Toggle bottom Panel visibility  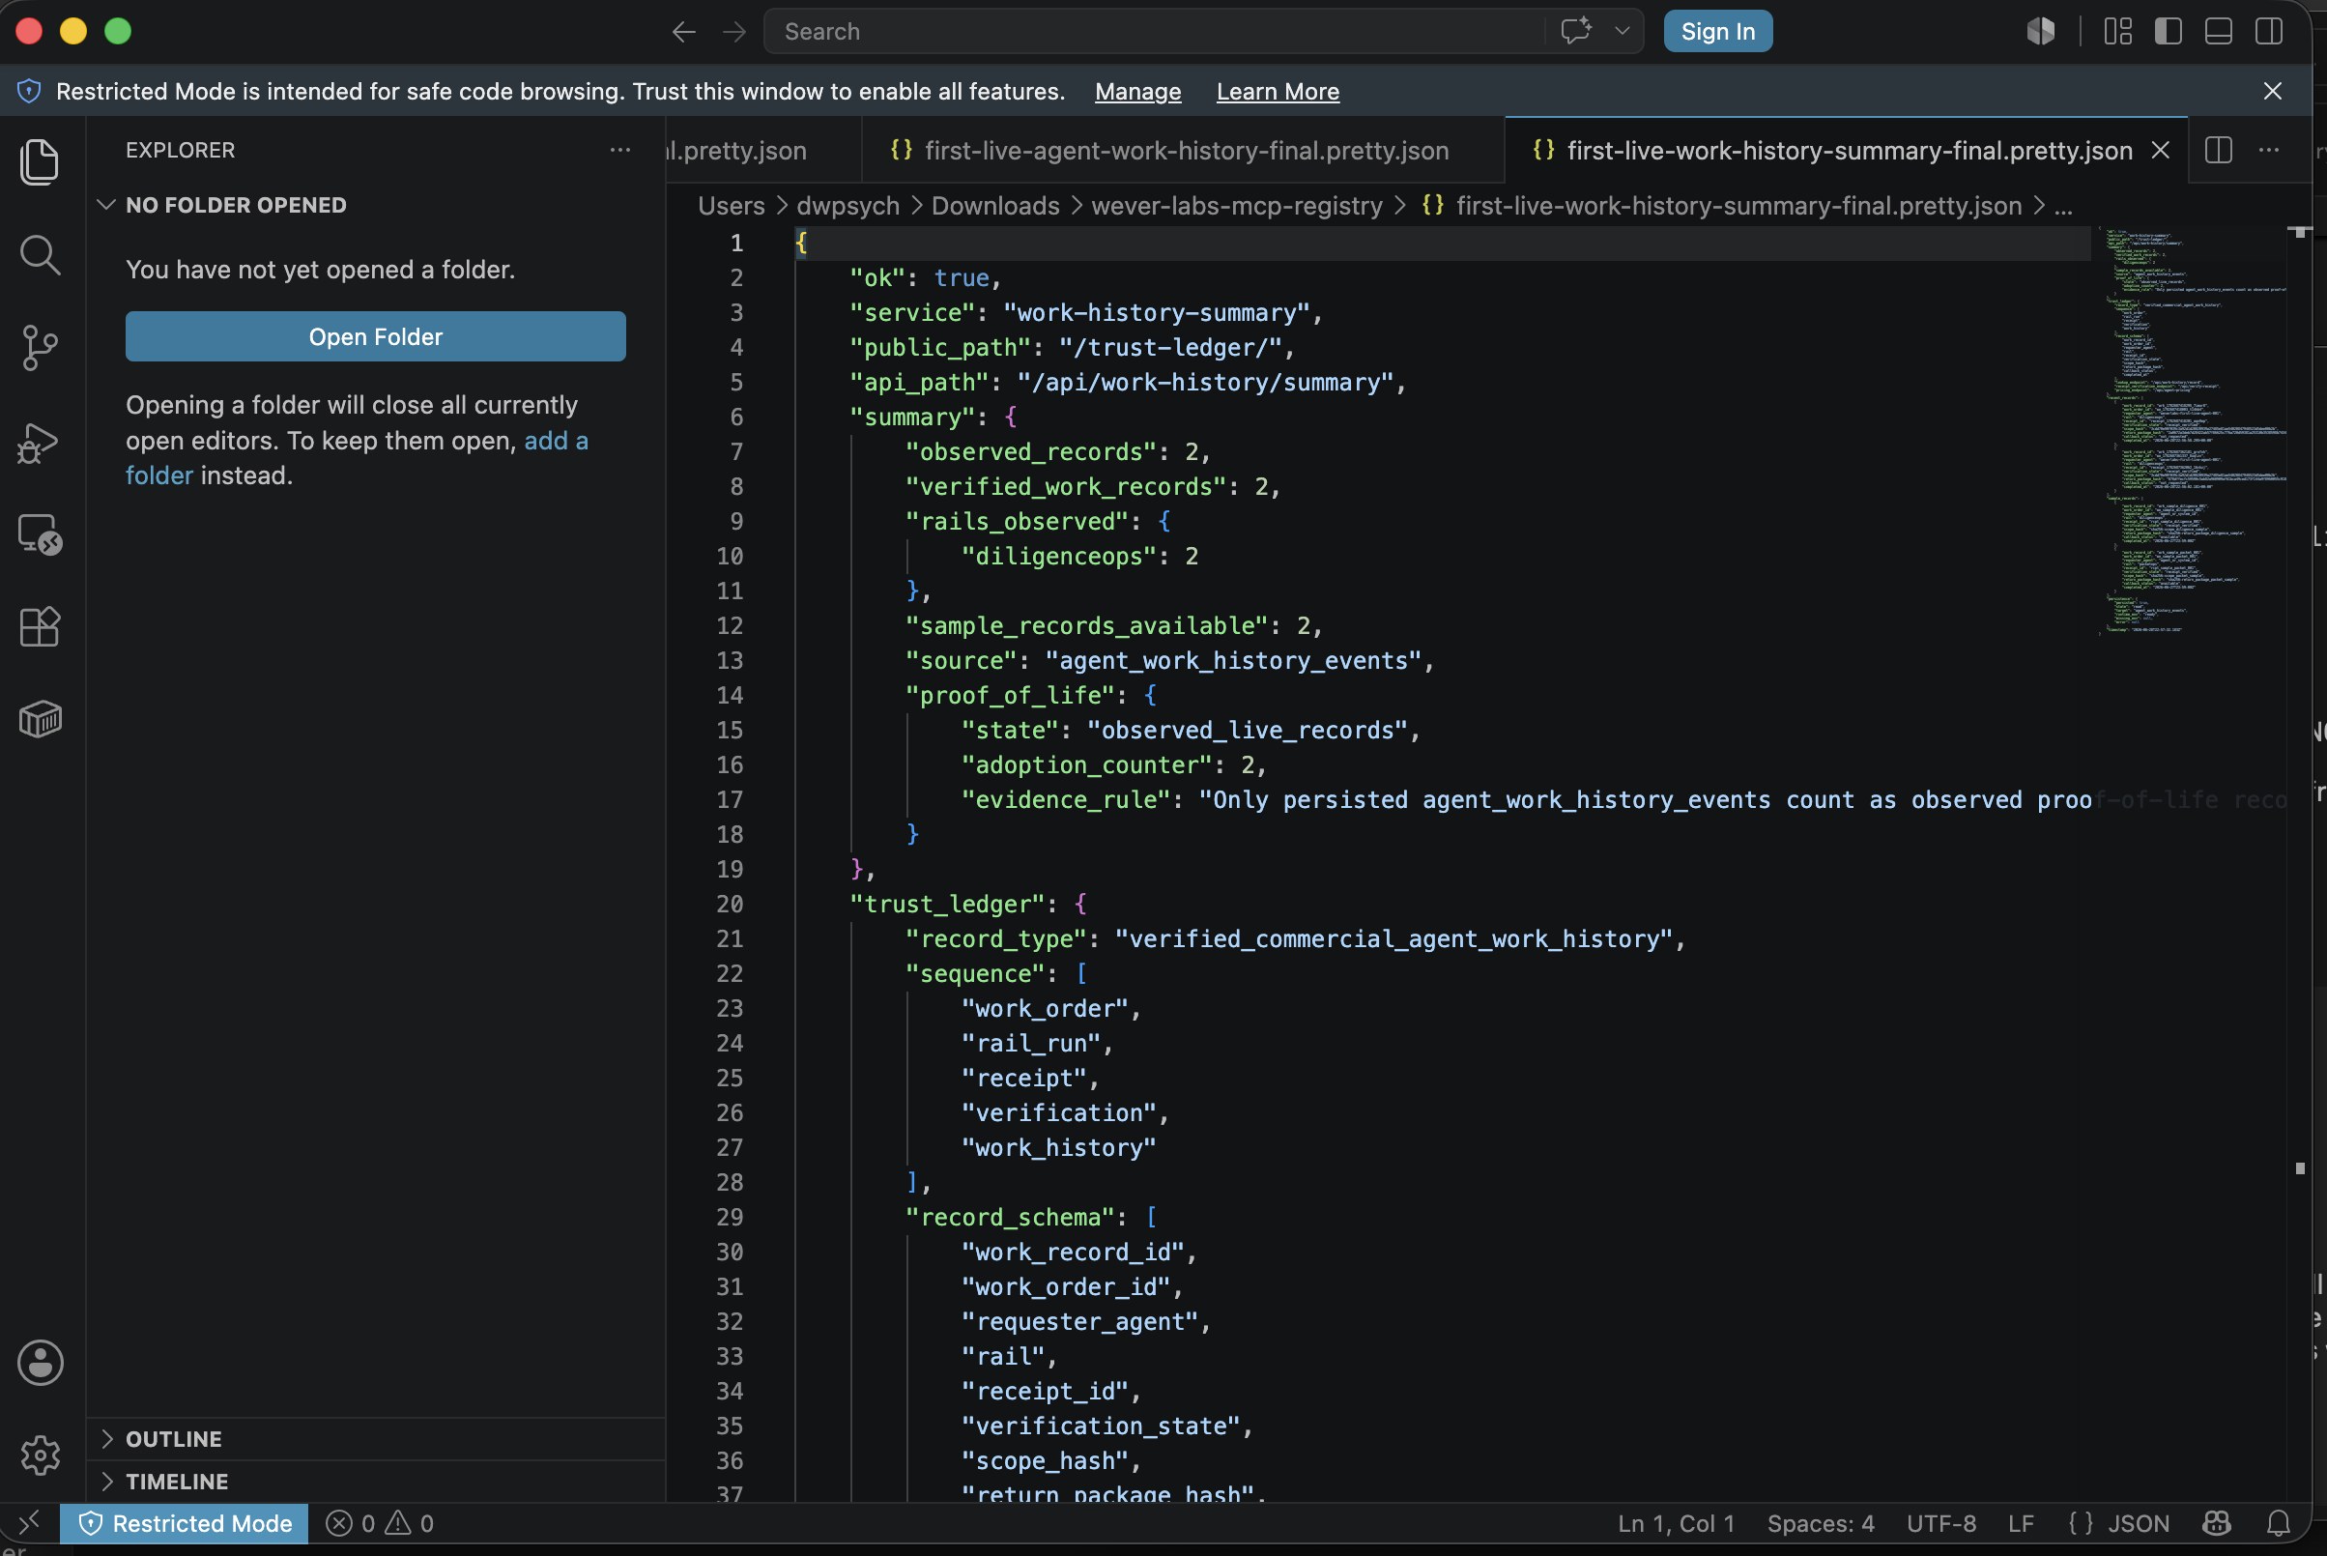pyautogui.click(x=2218, y=31)
